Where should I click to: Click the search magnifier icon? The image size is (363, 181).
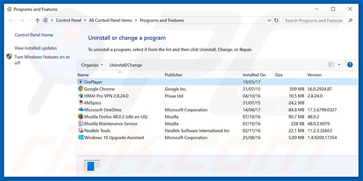pos(351,20)
